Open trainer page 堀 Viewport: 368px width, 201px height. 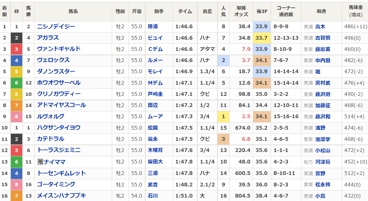click(318, 72)
